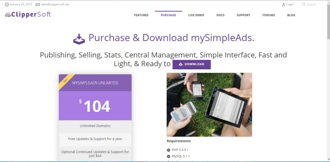Click the MYSIMPLEADS UNLIMITED plan header
Screen dimensions: 330x162
point(95,83)
